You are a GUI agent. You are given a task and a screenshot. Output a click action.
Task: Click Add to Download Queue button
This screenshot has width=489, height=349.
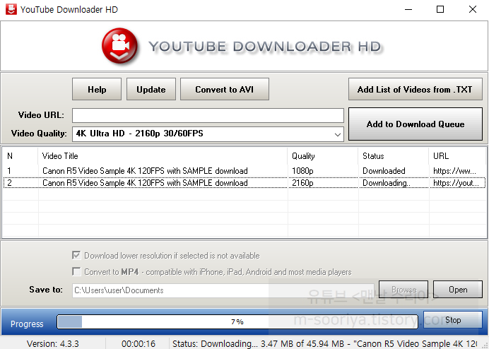(415, 124)
